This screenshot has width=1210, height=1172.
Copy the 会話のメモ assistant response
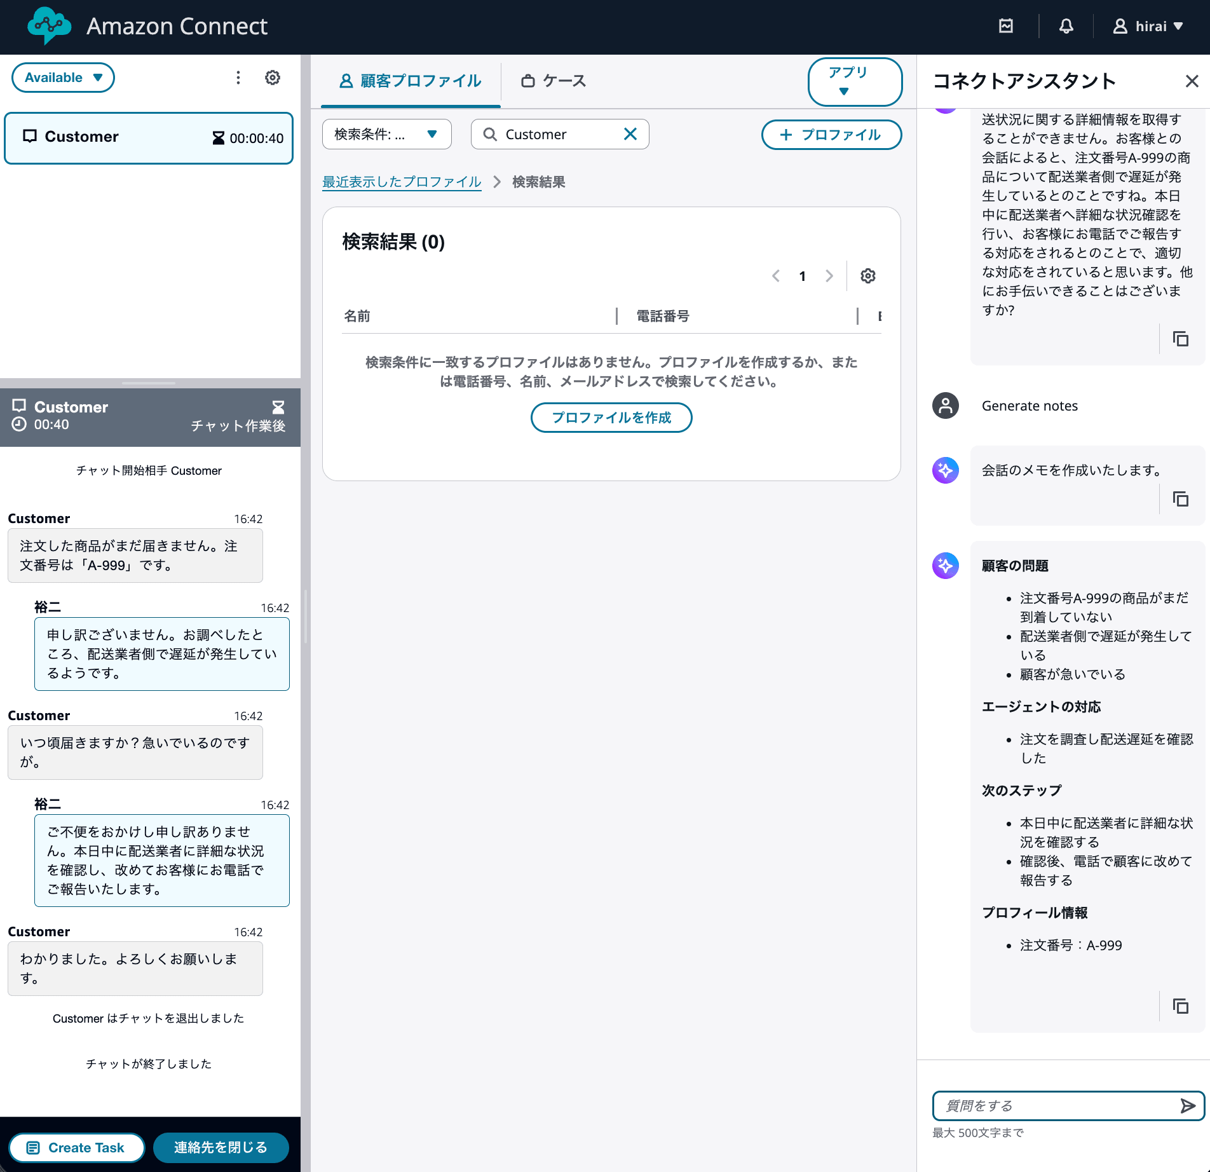click(x=1181, y=499)
